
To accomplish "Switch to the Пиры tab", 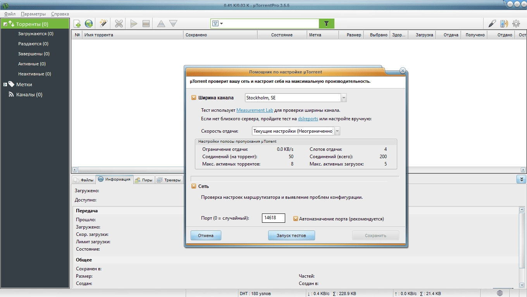I will [144, 180].
